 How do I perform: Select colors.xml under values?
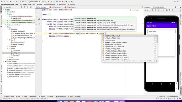click(x=16, y=51)
